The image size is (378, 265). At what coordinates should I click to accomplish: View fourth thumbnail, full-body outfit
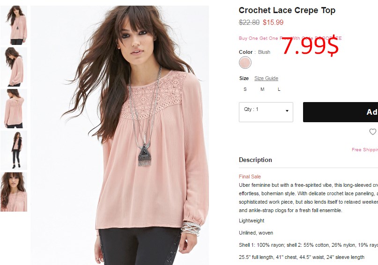point(14,150)
